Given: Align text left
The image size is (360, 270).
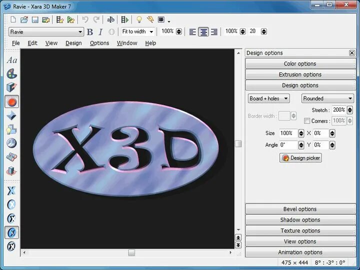Looking at the screenshot, I should (192, 32).
